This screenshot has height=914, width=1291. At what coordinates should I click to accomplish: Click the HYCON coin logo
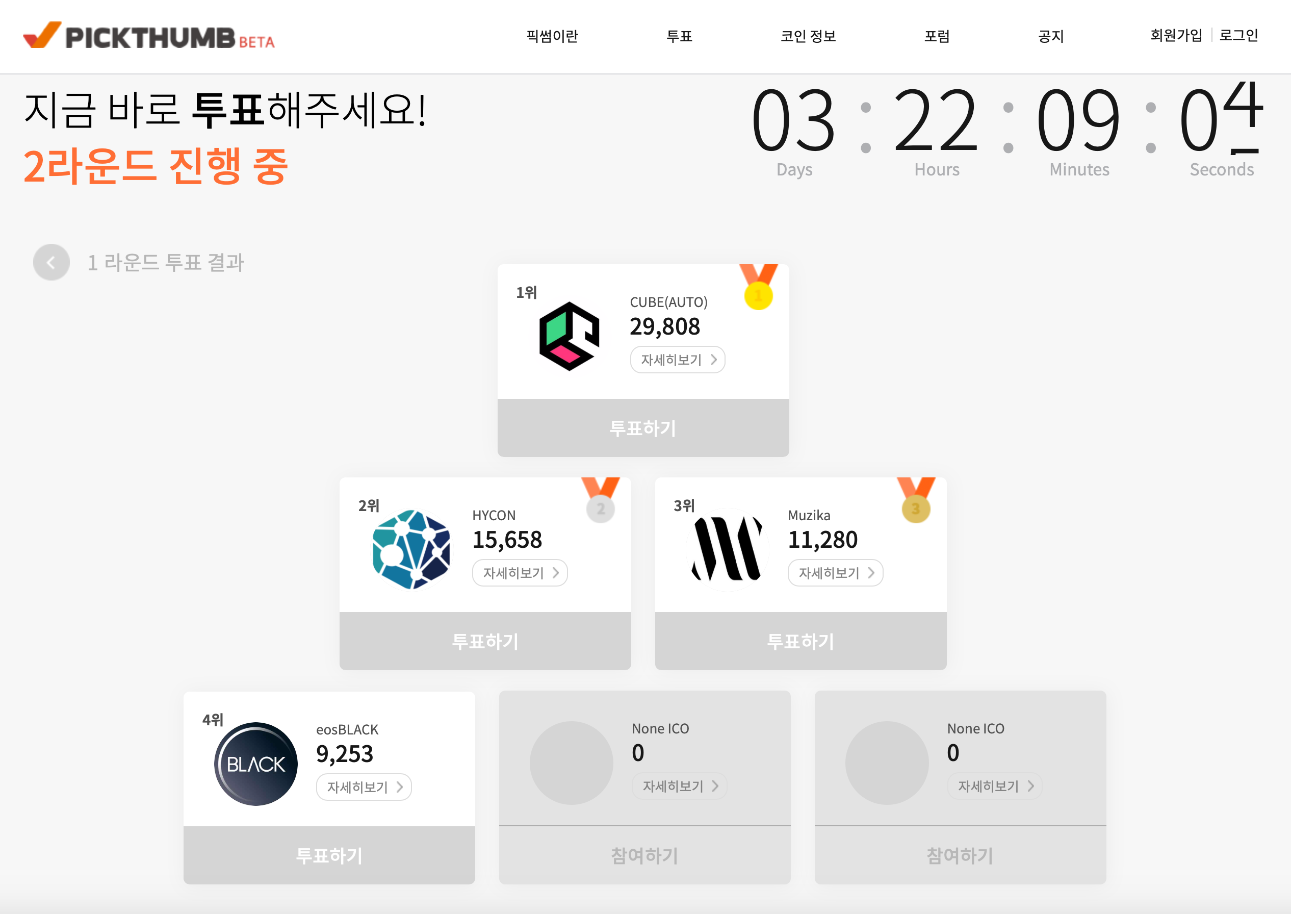point(411,549)
